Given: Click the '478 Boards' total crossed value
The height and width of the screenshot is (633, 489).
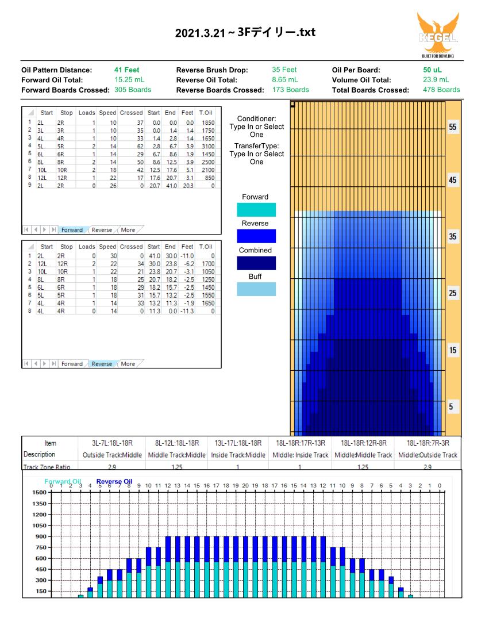Looking at the screenshot, I should 441,90.
